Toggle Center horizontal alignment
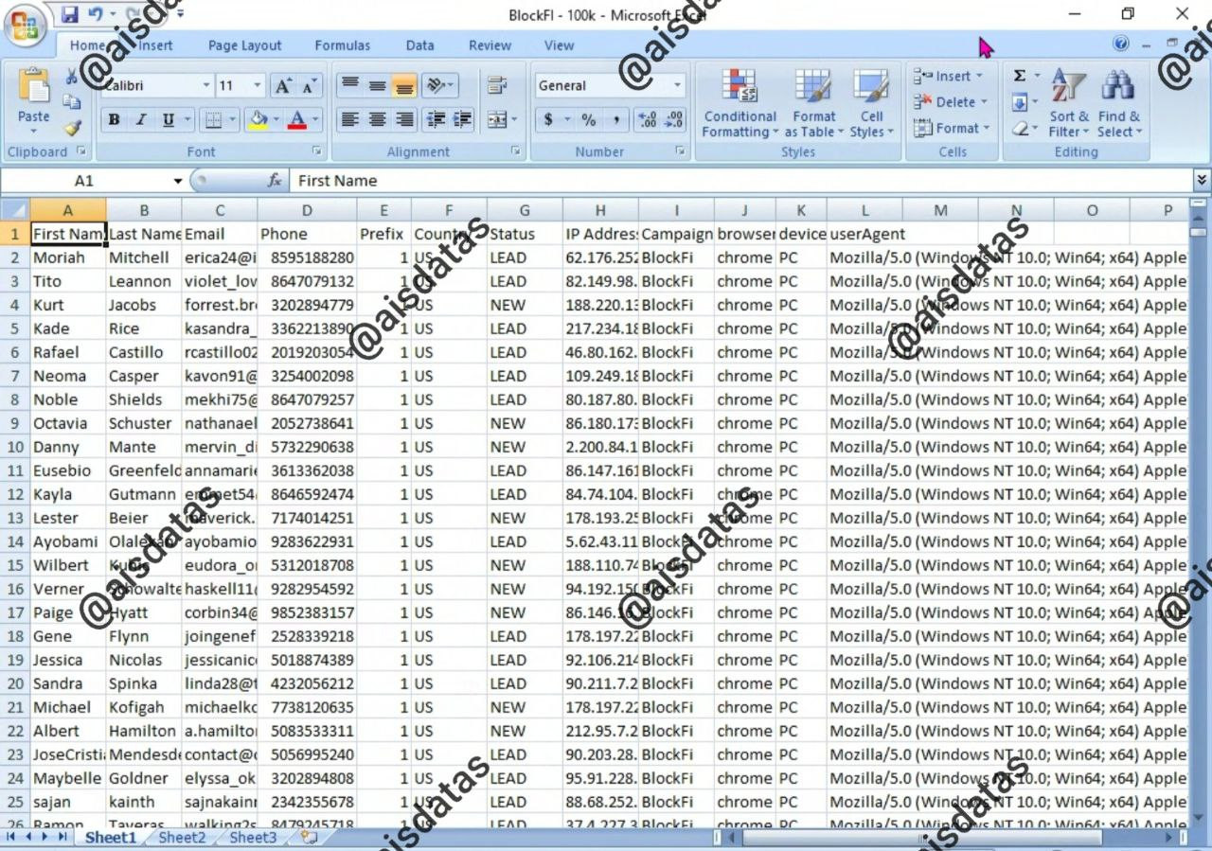This screenshot has width=1212, height=851. [x=377, y=119]
